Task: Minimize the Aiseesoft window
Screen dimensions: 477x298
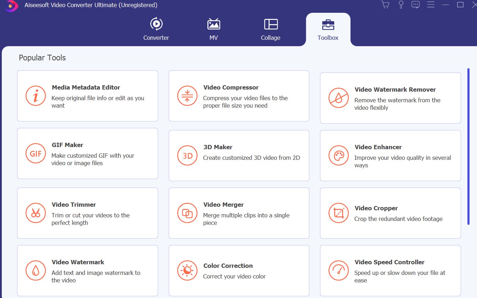Action: click(446, 5)
